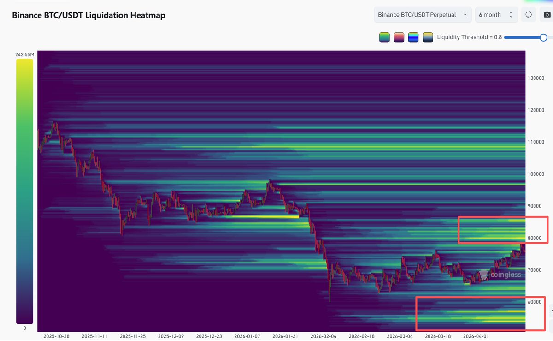553x341 pixels.
Task: Click the 2026-03-04 date axis label
Action: 400,336
